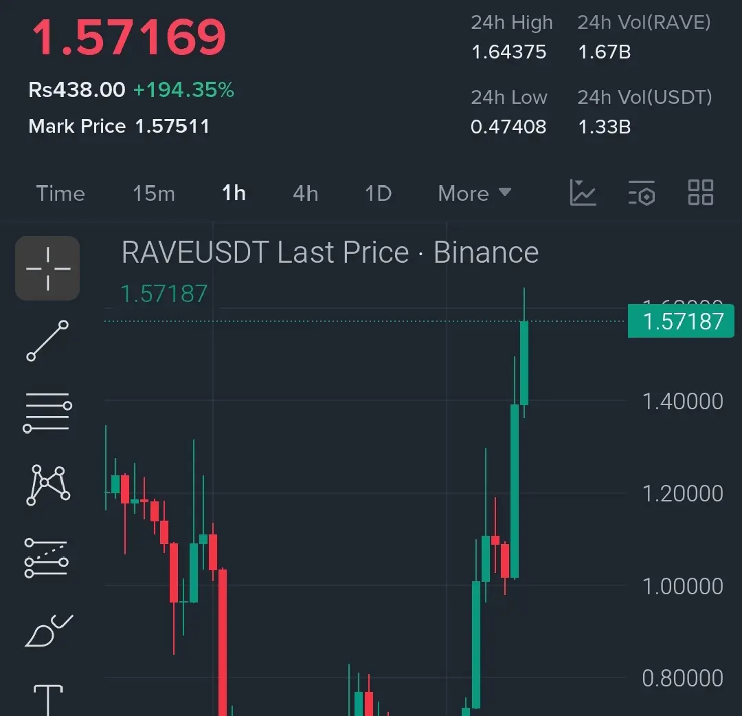Image resolution: width=742 pixels, height=716 pixels.
Task: Tap the latest tall green candlestick
Action: pos(524,362)
